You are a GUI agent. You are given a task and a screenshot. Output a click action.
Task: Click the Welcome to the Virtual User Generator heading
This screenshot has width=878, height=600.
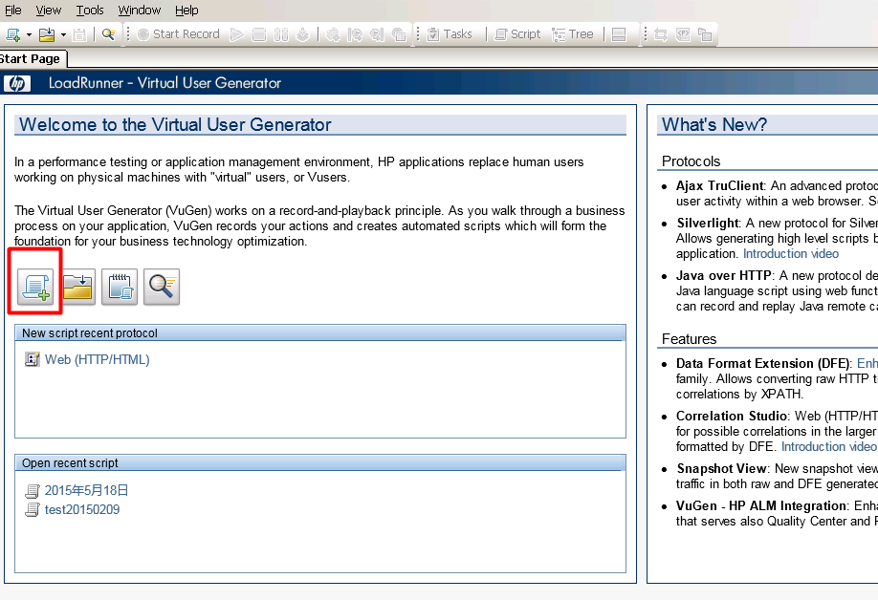[x=175, y=124]
